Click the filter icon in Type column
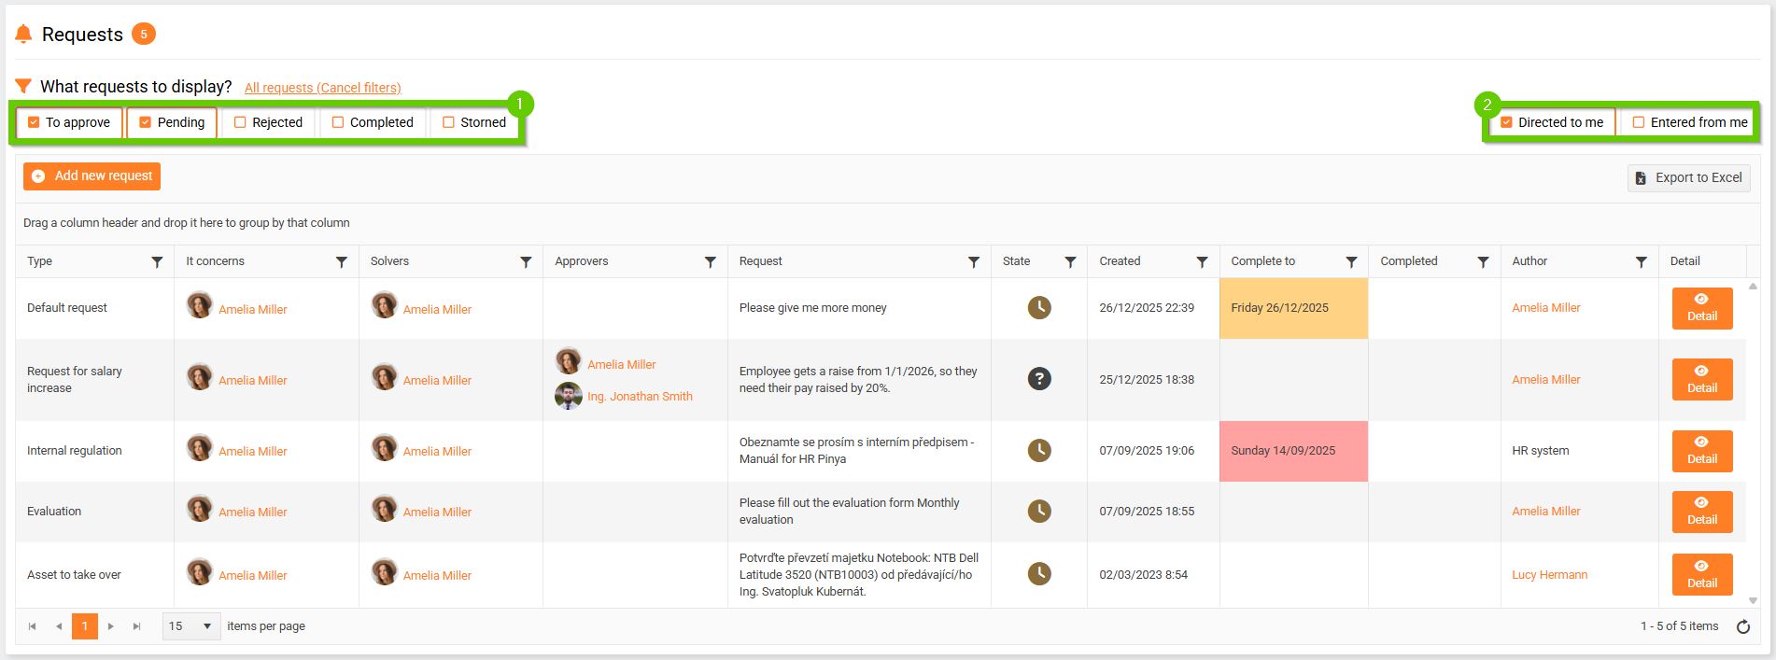This screenshot has width=1776, height=660. pos(157,262)
